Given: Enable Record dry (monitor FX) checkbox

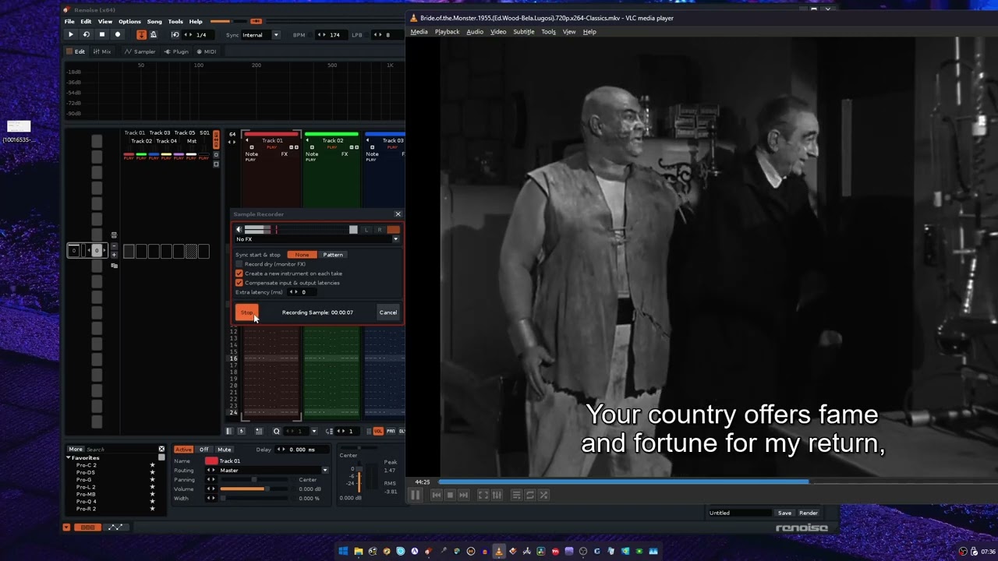Looking at the screenshot, I should 239,264.
